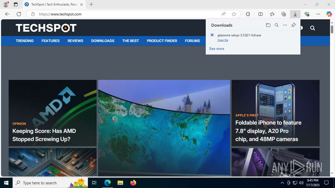This screenshot has width=335, height=188.
Task: Open the FEATURES menu item
Action: (51, 41)
